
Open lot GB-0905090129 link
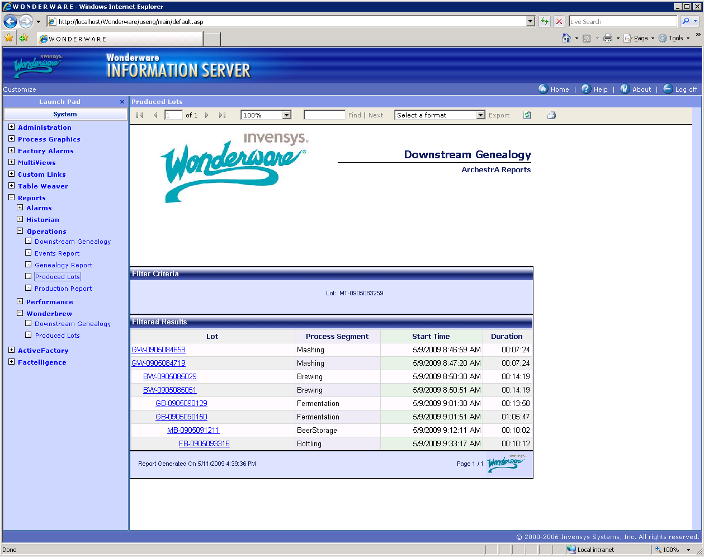[181, 403]
